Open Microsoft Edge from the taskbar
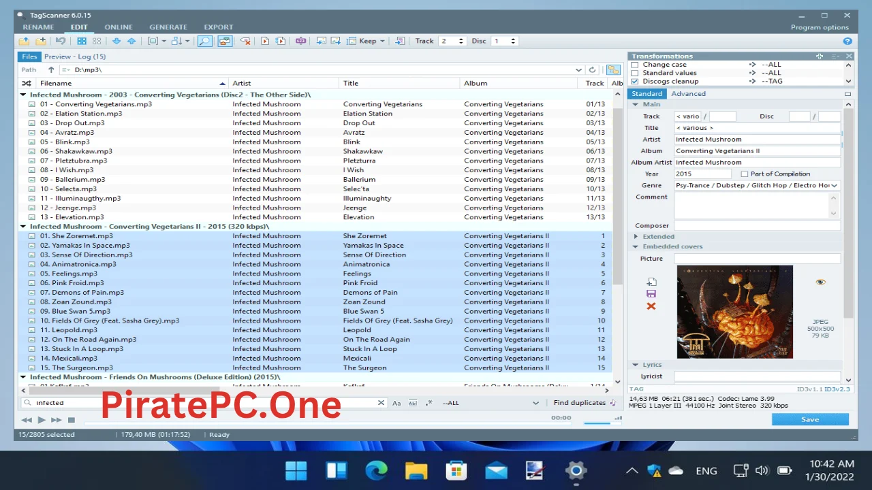 coord(376,470)
